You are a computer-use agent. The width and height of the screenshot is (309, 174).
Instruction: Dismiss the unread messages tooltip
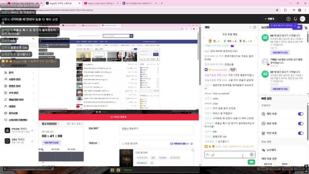(295, 25)
